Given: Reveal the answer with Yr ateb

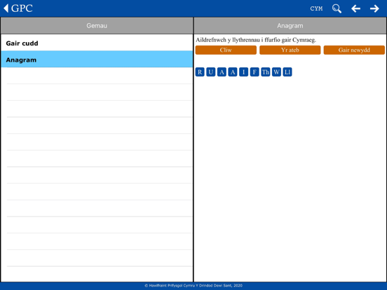Looking at the screenshot, I should point(290,50).
